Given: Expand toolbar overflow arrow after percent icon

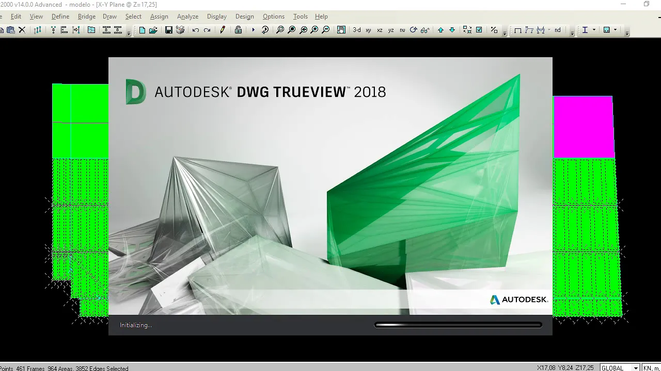Looking at the screenshot, I should pyautogui.click(x=505, y=32).
